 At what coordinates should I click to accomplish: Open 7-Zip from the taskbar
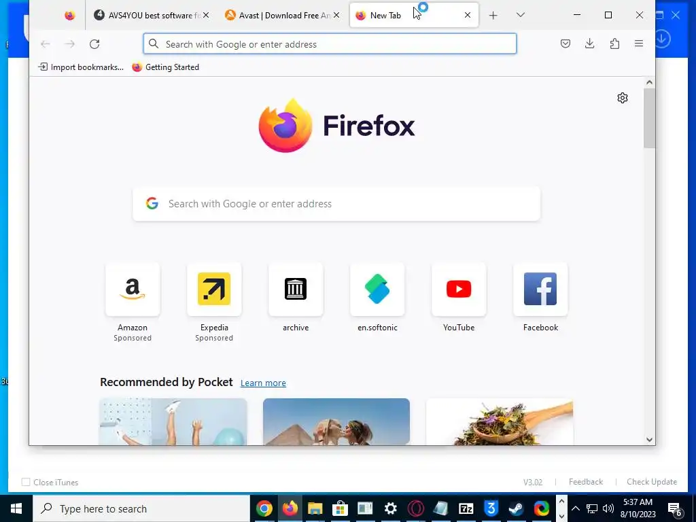[x=466, y=508]
